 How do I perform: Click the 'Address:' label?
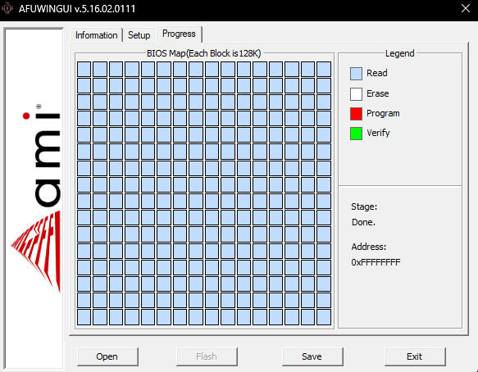click(369, 247)
